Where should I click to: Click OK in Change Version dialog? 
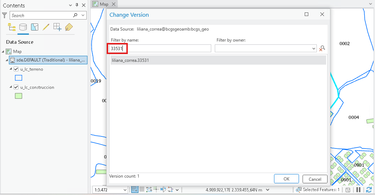tap(287, 179)
